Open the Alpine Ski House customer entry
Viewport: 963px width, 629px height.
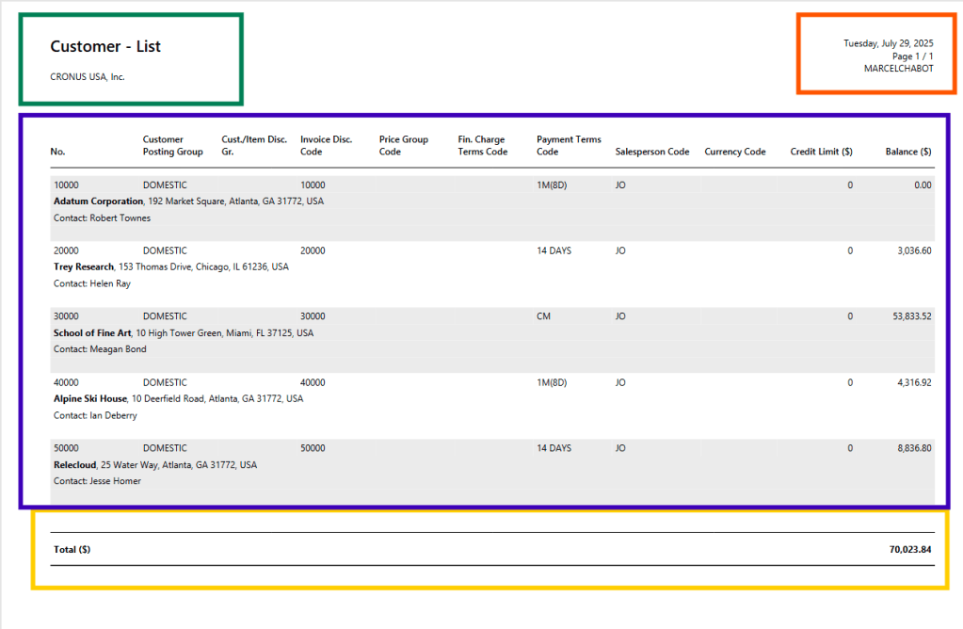[90, 399]
